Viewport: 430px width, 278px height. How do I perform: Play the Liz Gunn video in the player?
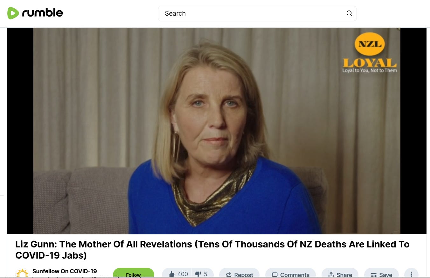tap(217, 131)
